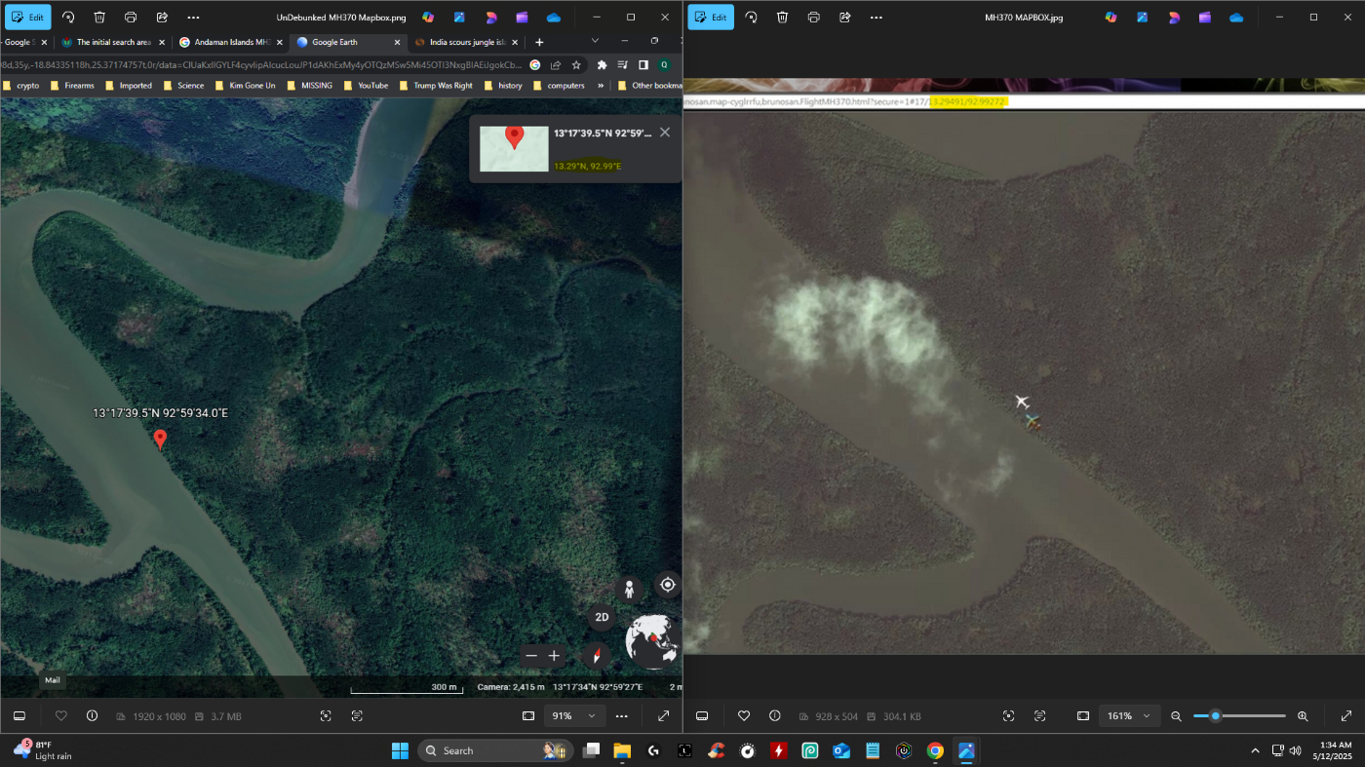Print the UnDebunked MH370 Mapbox.png image

[131, 18]
